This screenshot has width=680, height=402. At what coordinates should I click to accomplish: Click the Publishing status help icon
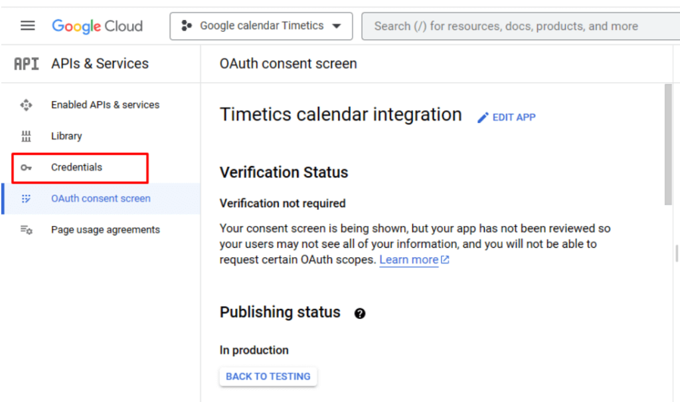click(x=359, y=314)
